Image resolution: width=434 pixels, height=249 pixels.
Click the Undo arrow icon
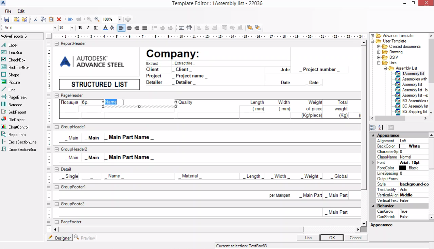click(x=70, y=19)
